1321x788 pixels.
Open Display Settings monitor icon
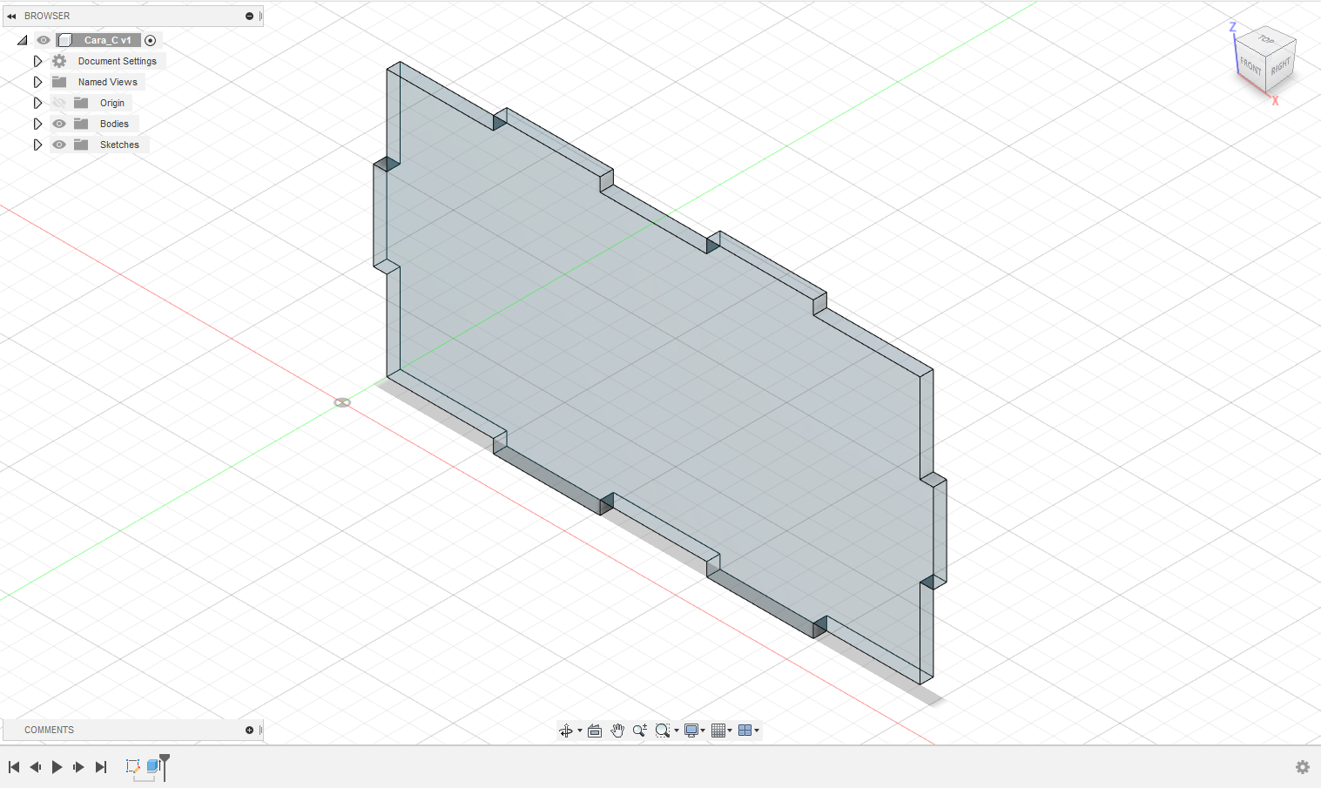(x=691, y=731)
